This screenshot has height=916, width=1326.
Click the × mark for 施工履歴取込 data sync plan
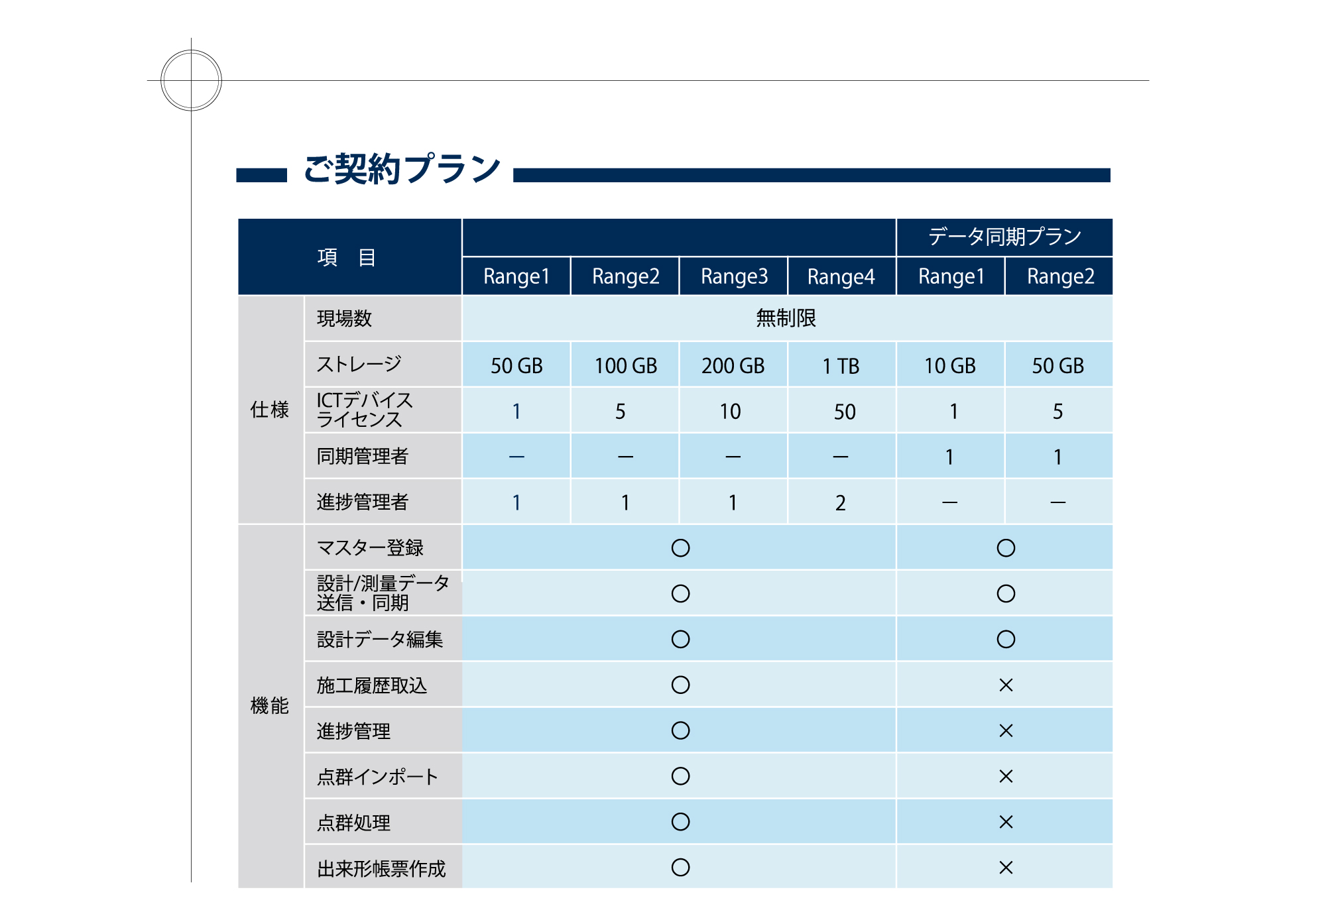click(x=1004, y=686)
